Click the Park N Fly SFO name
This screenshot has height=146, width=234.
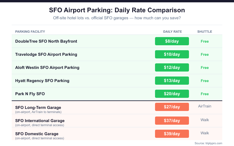point(30,94)
